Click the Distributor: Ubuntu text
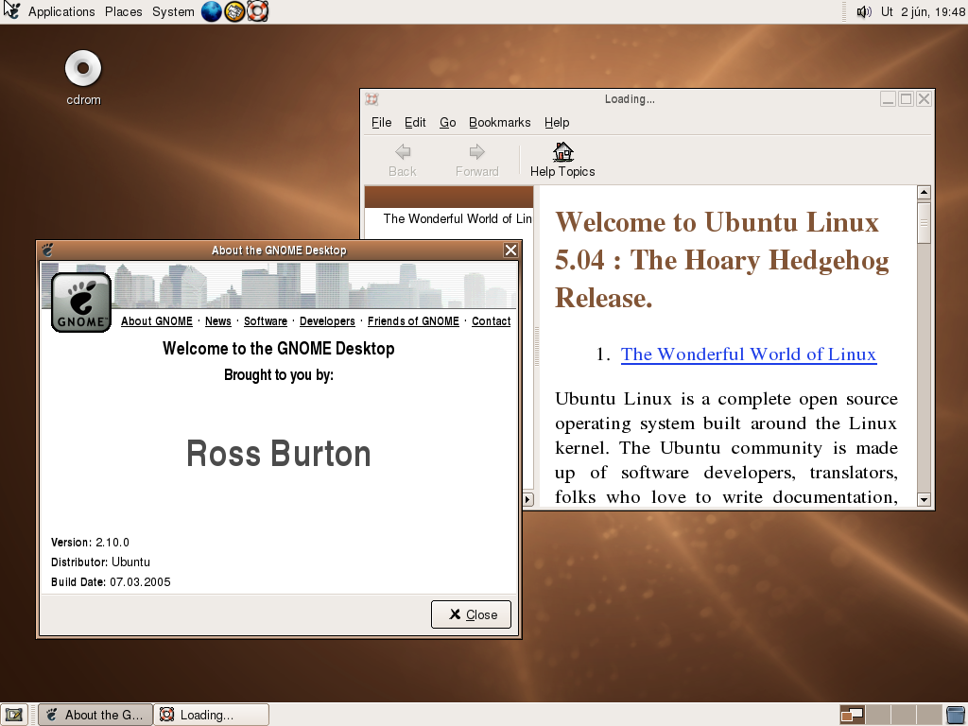This screenshot has height=726, width=968. [x=100, y=562]
